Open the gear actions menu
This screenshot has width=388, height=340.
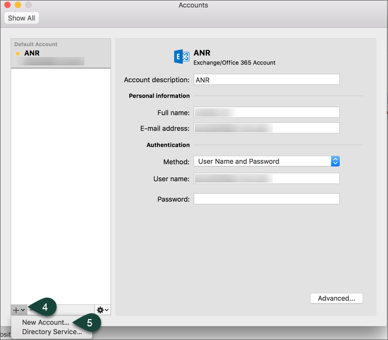[x=103, y=310]
